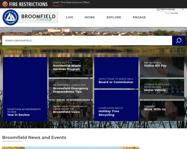Click into the Search Broomfield text field
The height and width of the screenshot is (149, 187).
87,41
